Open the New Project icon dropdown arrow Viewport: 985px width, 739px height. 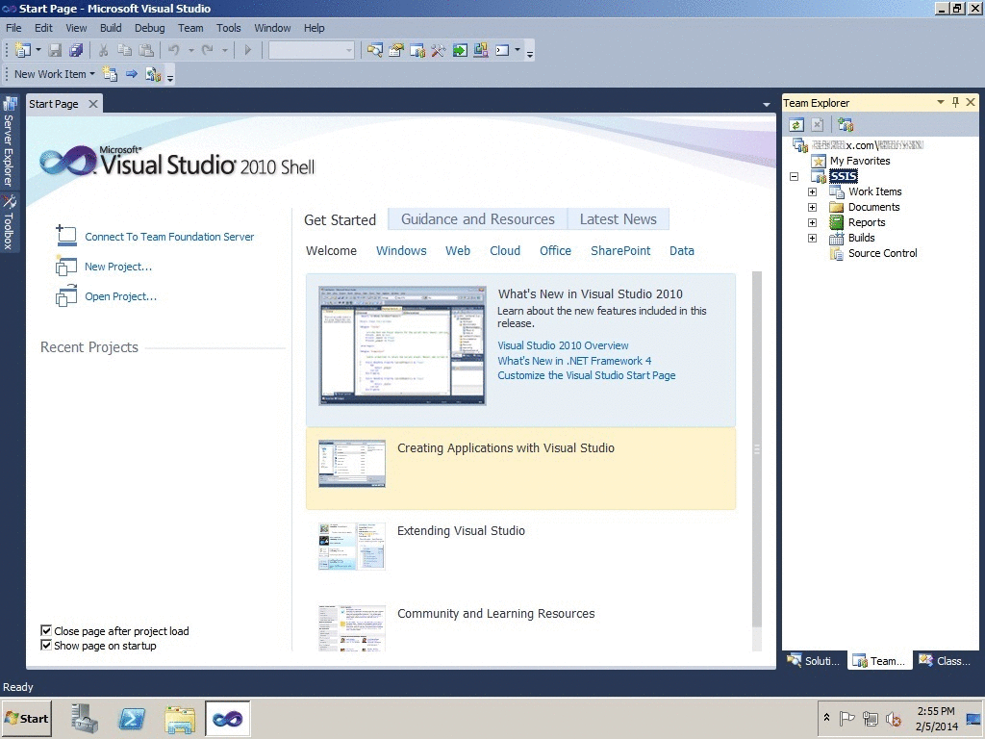tap(38, 50)
